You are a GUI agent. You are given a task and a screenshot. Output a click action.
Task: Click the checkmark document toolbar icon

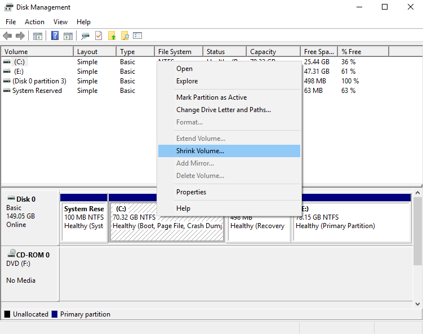click(x=99, y=35)
